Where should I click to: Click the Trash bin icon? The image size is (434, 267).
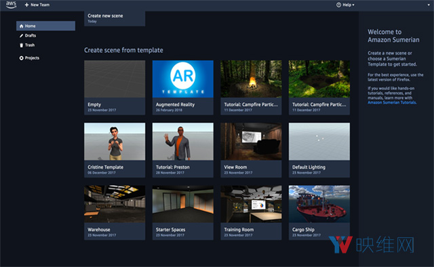[21, 45]
